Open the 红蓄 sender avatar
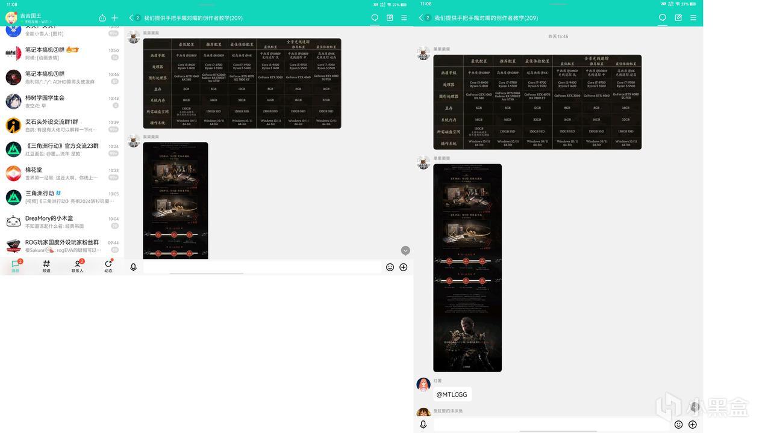The height and width of the screenshot is (433, 771). click(x=423, y=384)
